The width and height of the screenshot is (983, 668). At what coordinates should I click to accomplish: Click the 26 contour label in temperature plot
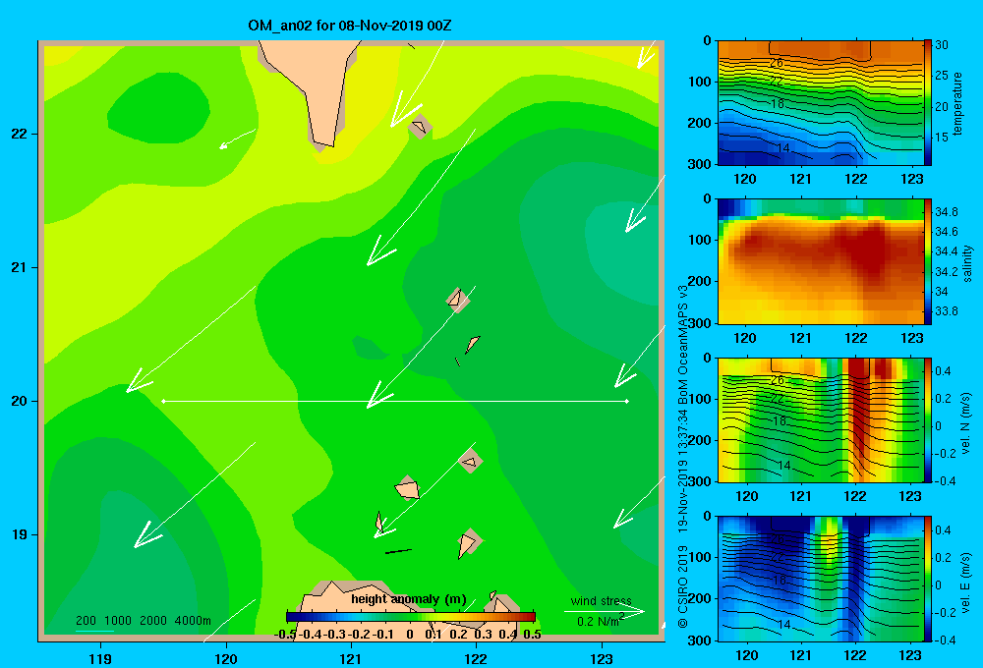click(777, 63)
